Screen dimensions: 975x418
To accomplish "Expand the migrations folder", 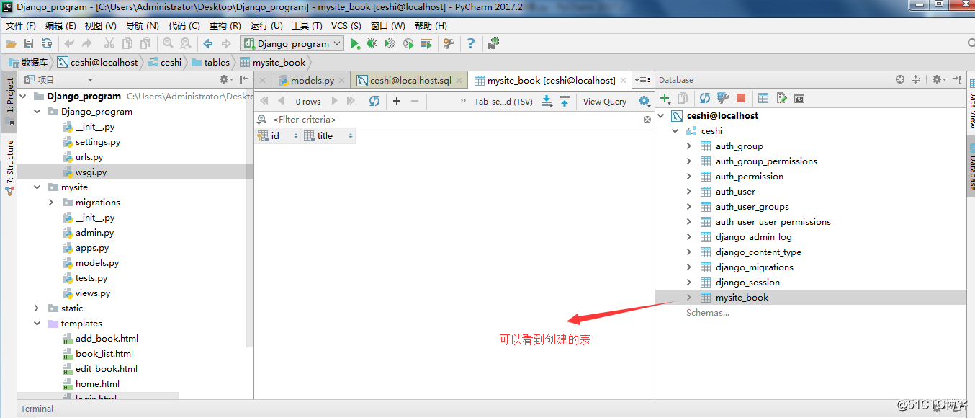I will (50, 203).
